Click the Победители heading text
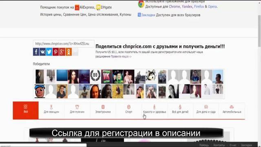The image size is (261, 147). [x=41, y=64]
